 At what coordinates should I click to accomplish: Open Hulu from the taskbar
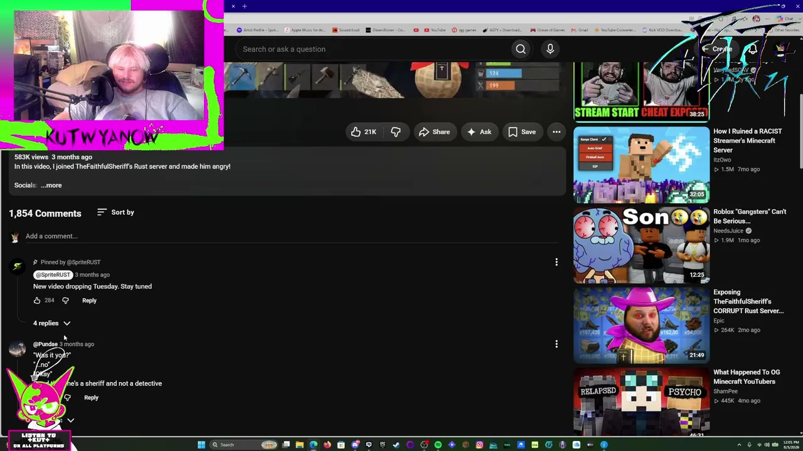pos(507,445)
